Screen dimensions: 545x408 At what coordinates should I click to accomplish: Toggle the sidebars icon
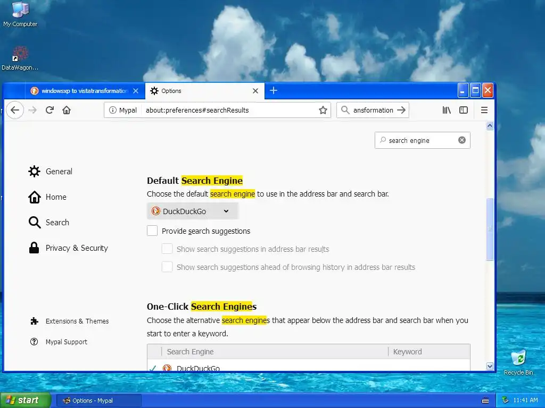pyautogui.click(x=464, y=110)
